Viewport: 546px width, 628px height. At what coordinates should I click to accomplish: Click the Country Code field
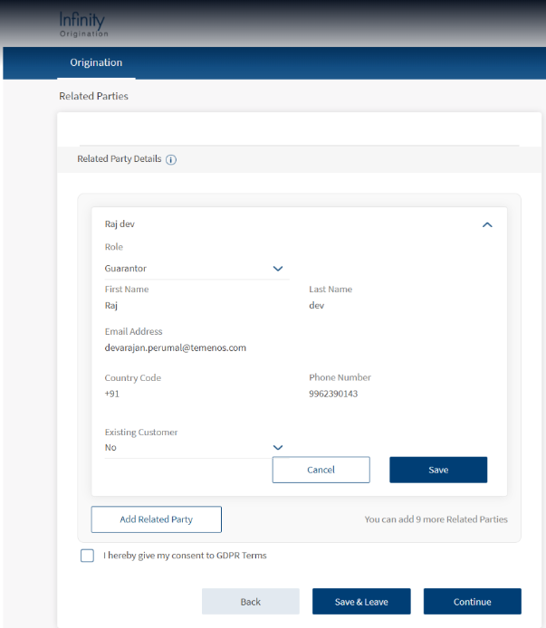[181, 394]
